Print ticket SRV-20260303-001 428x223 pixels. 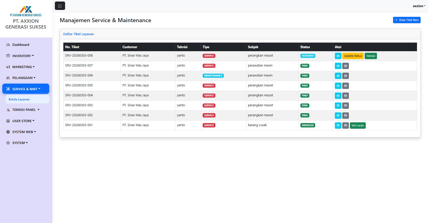[x=346, y=125]
